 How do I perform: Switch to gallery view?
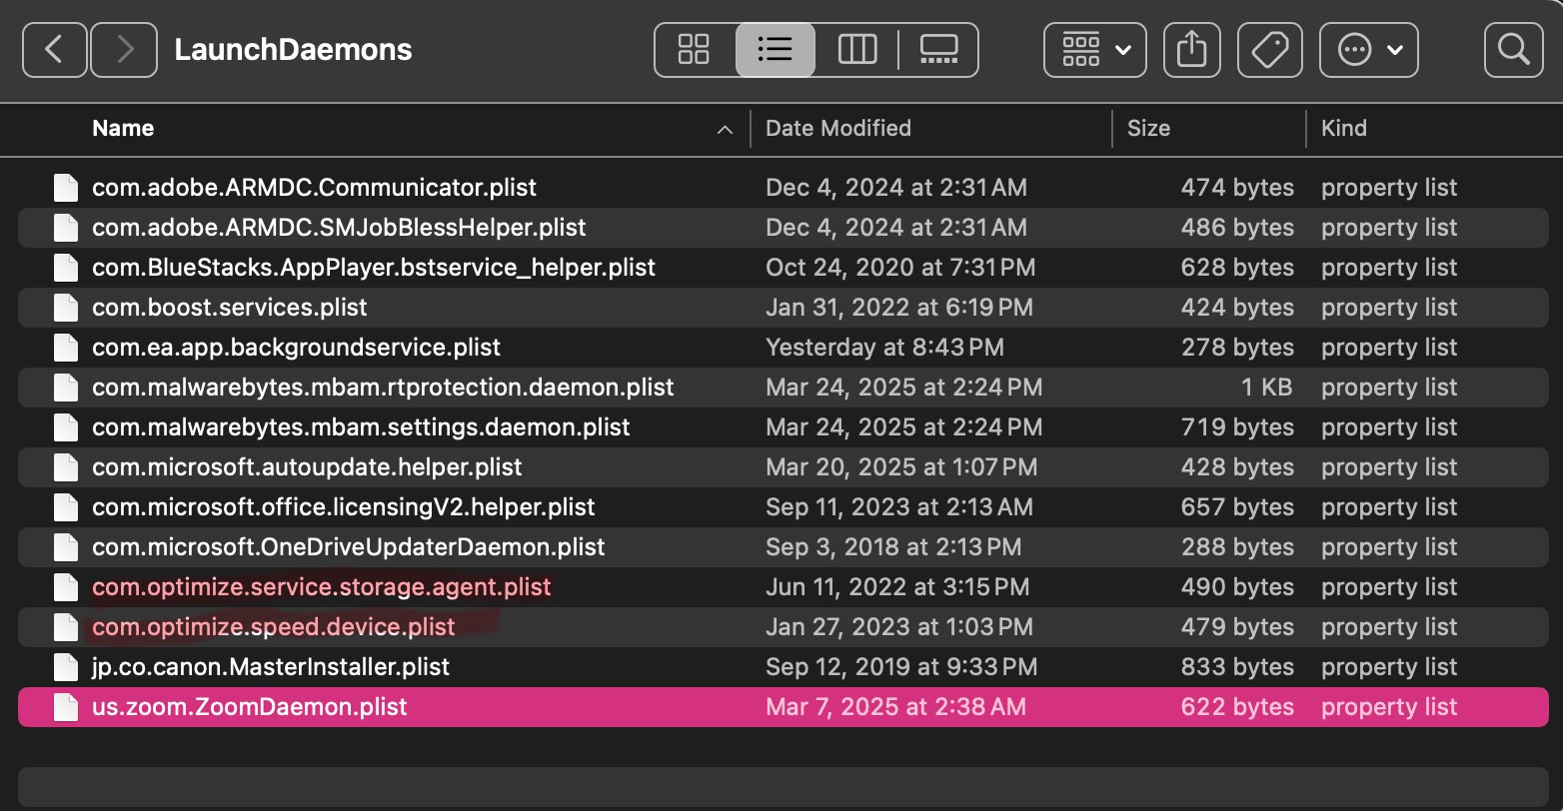coord(938,49)
